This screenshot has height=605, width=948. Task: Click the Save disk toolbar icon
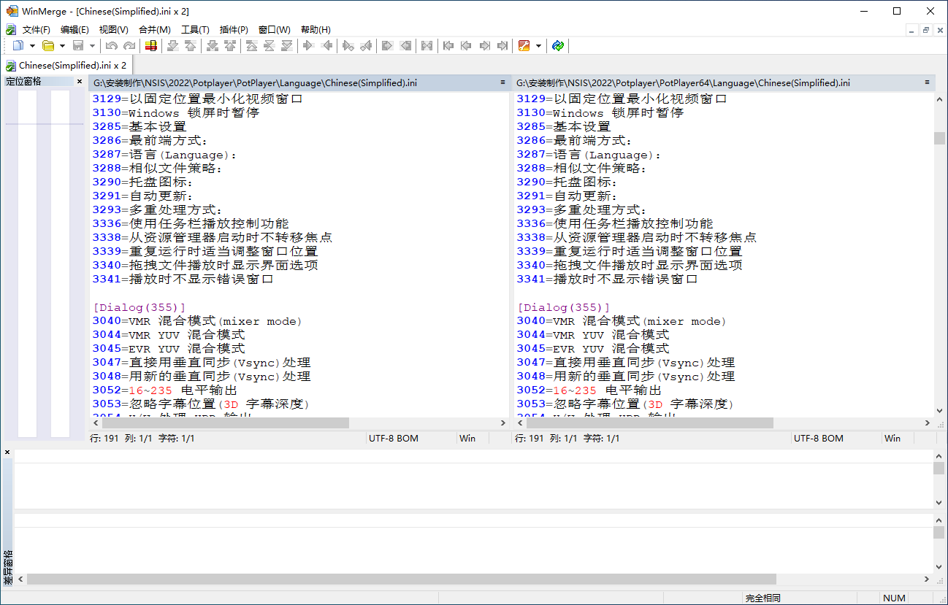pos(78,46)
